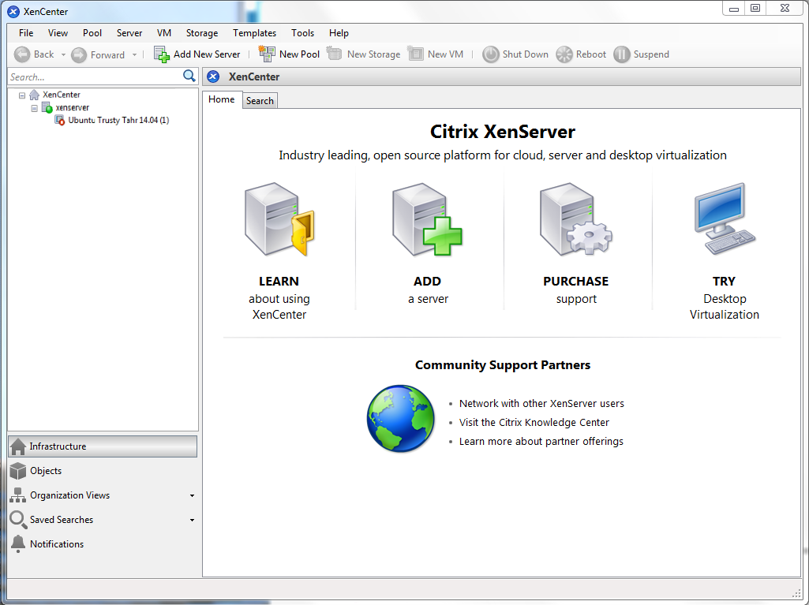
Task: Select the 'xenserver' tree label
Action: [73, 108]
